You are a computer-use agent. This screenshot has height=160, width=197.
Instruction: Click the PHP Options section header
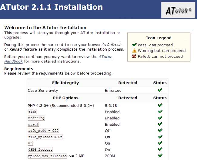pos(65,98)
